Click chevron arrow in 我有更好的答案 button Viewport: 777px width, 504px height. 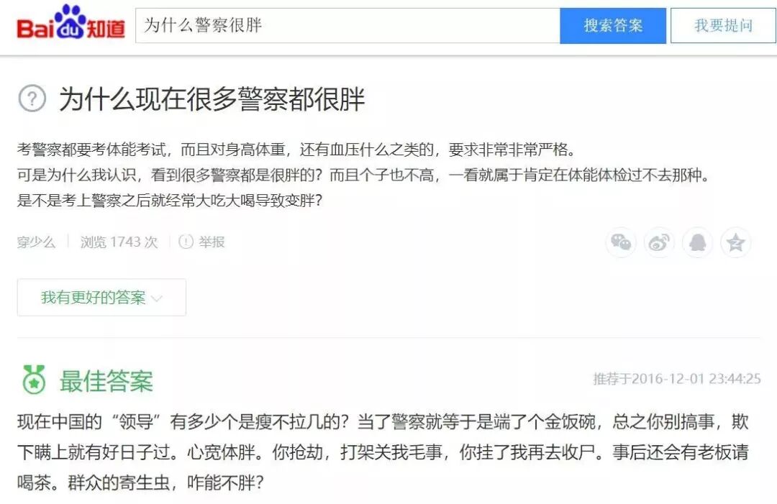pos(157,298)
